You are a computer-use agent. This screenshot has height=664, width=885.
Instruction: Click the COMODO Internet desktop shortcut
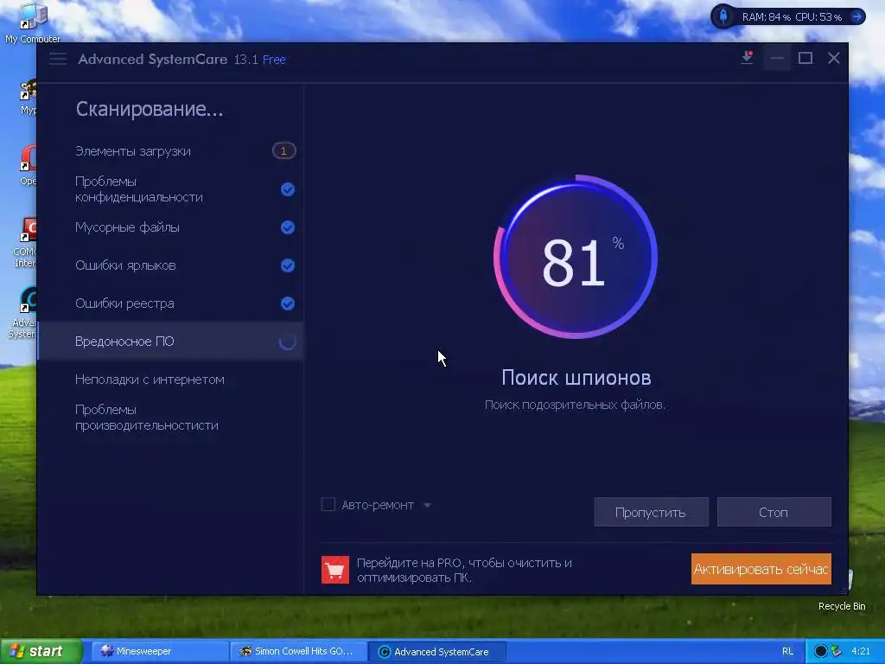(25, 243)
